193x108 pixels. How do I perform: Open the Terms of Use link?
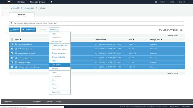click(x=185, y=106)
